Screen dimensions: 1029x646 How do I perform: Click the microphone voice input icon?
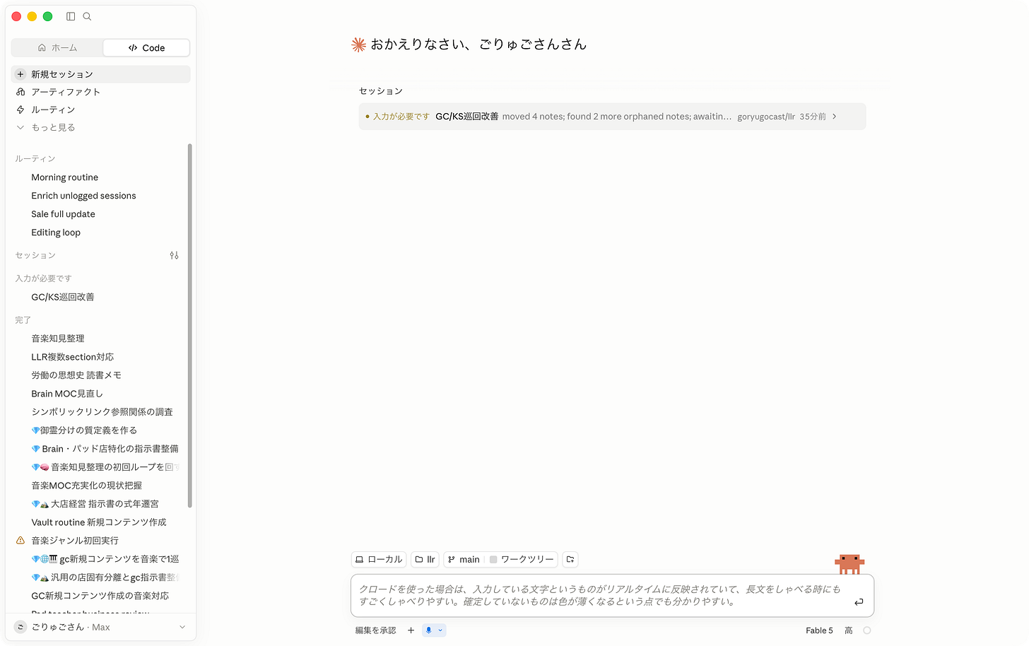pyautogui.click(x=428, y=630)
